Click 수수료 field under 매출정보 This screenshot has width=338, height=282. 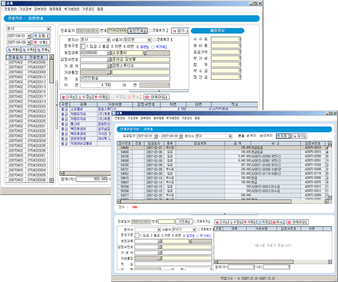point(226,39)
